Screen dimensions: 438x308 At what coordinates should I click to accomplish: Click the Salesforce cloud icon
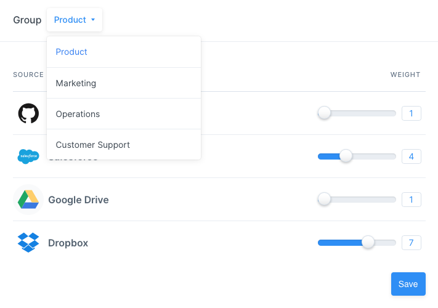28,156
